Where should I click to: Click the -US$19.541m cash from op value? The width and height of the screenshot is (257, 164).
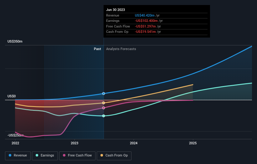click(145, 32)
